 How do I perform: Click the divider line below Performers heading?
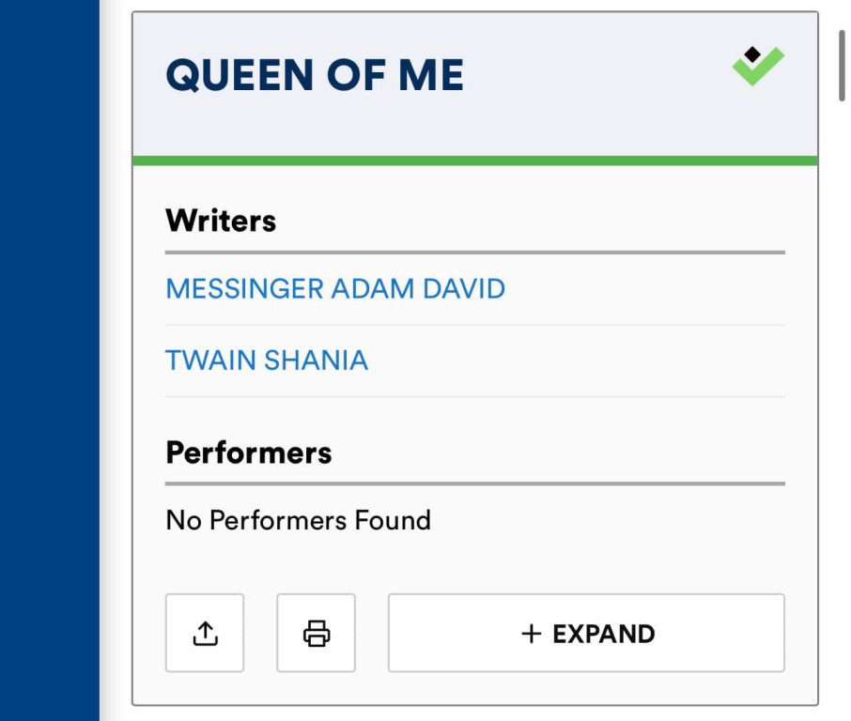click(x=475, y=483)
